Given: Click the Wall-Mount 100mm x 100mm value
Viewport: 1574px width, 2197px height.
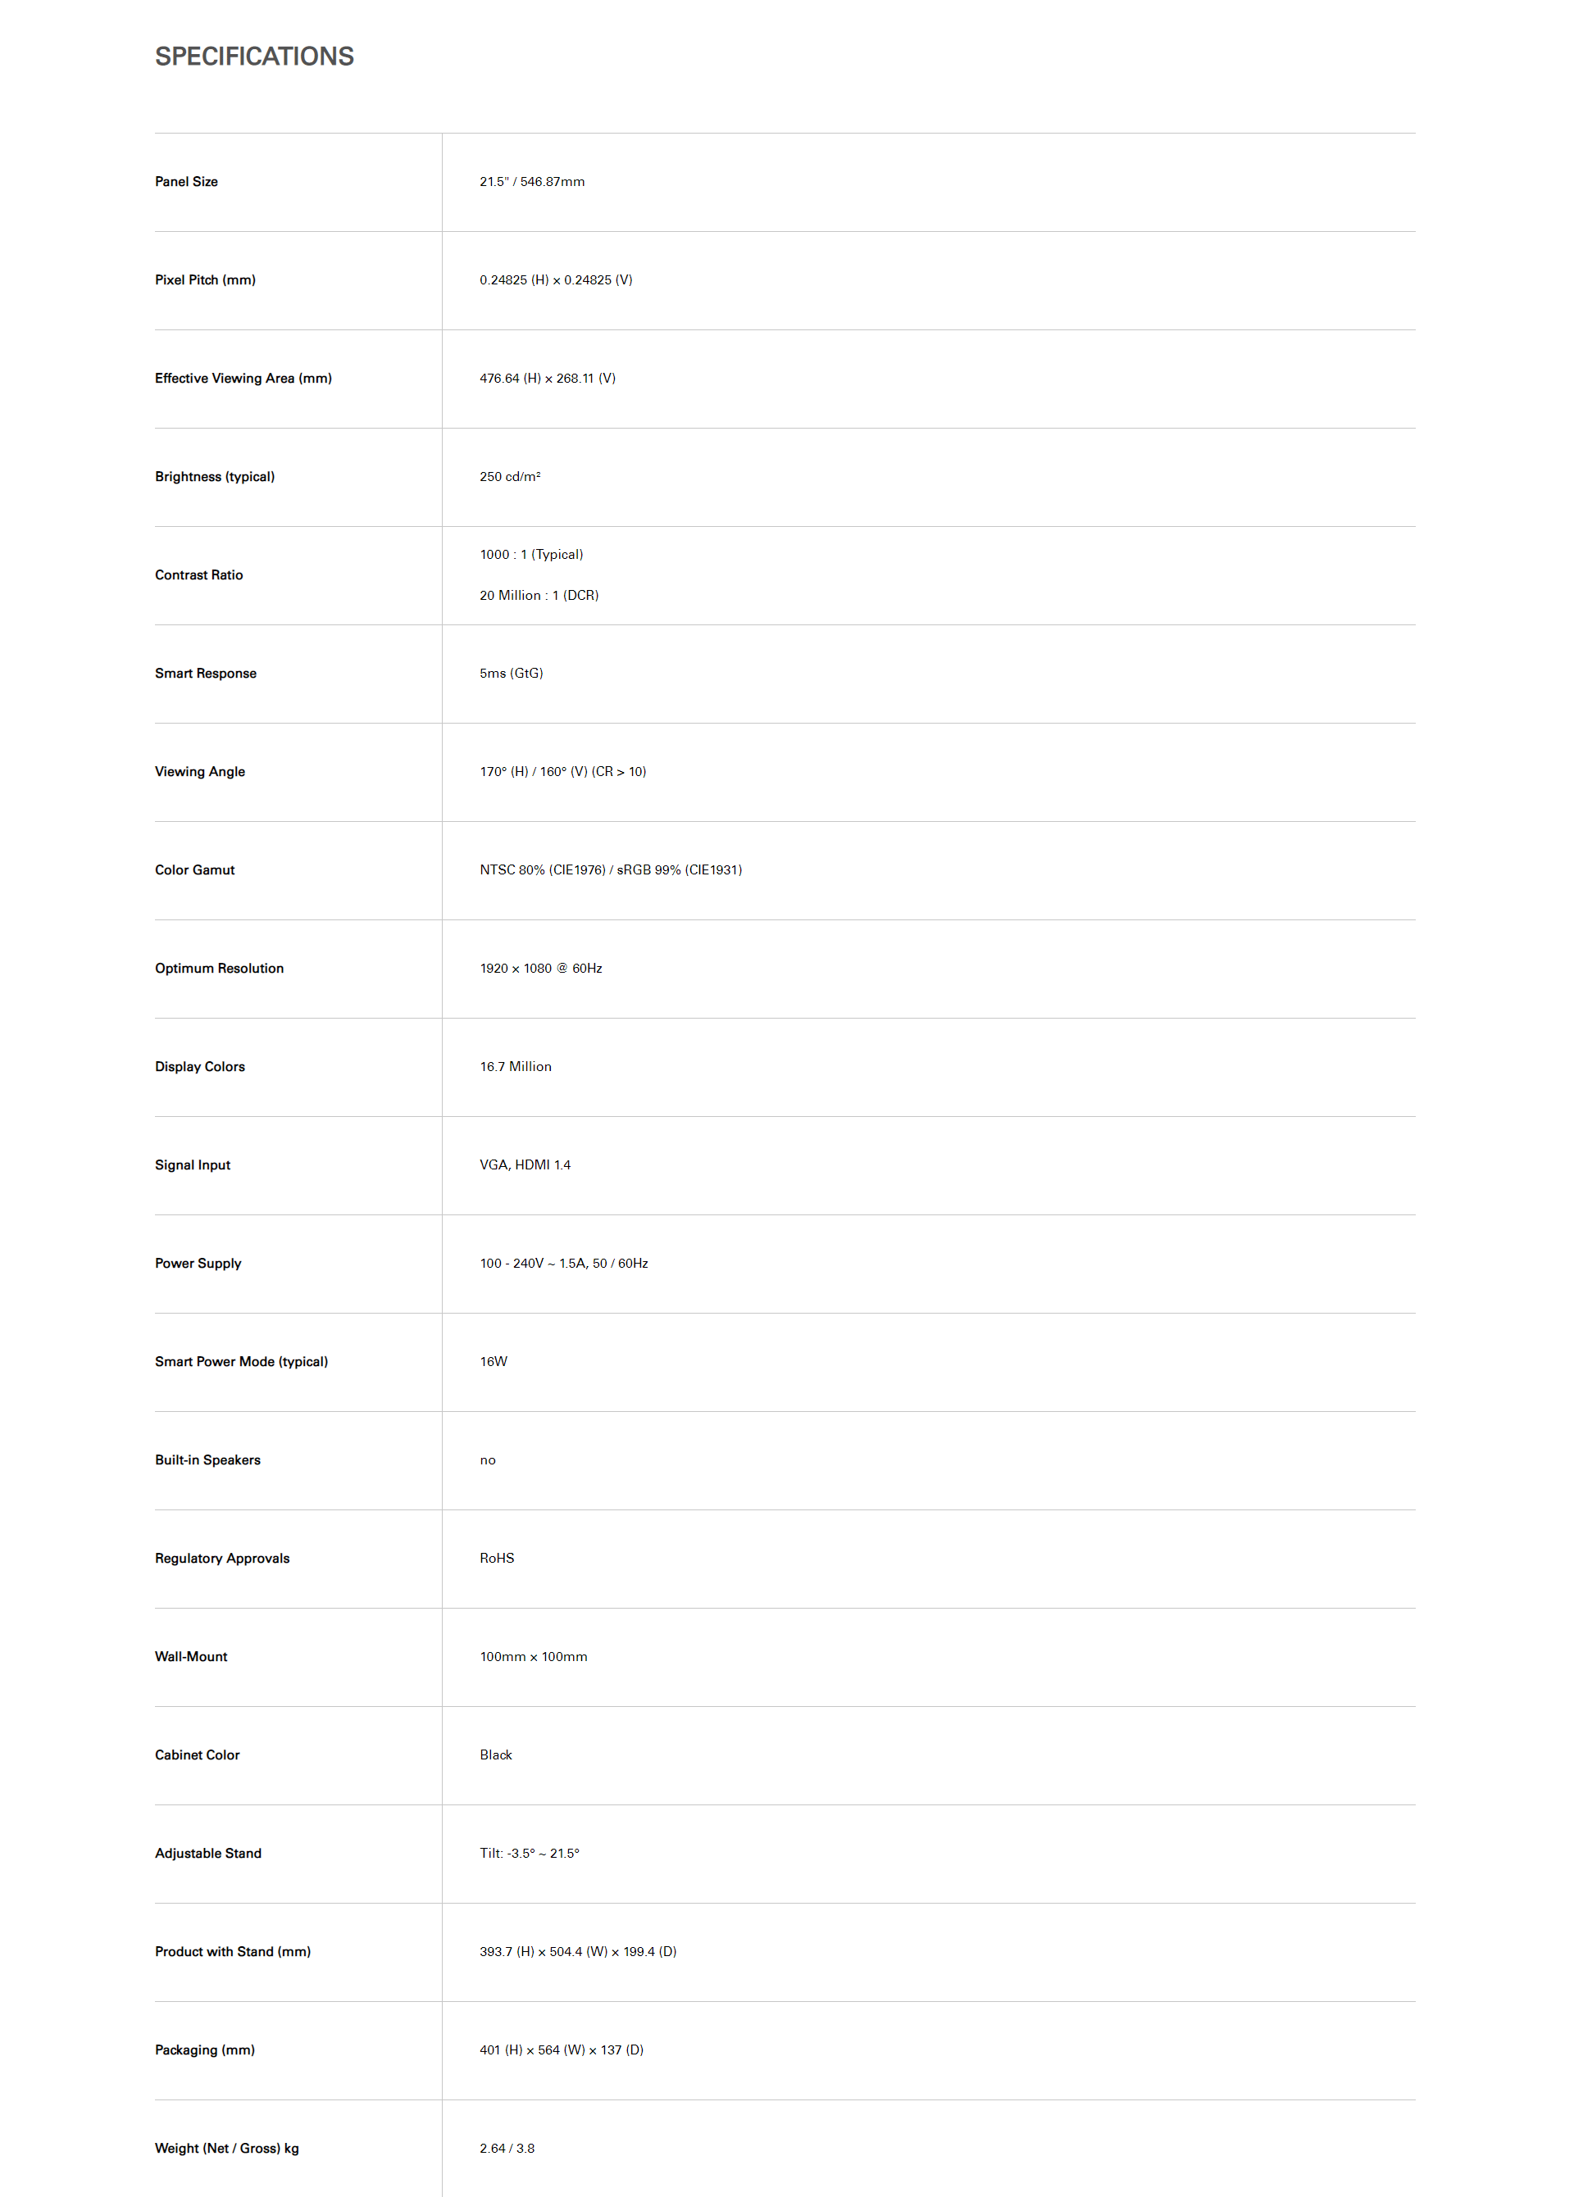Looking at the screenshot, I should 533,1656.
